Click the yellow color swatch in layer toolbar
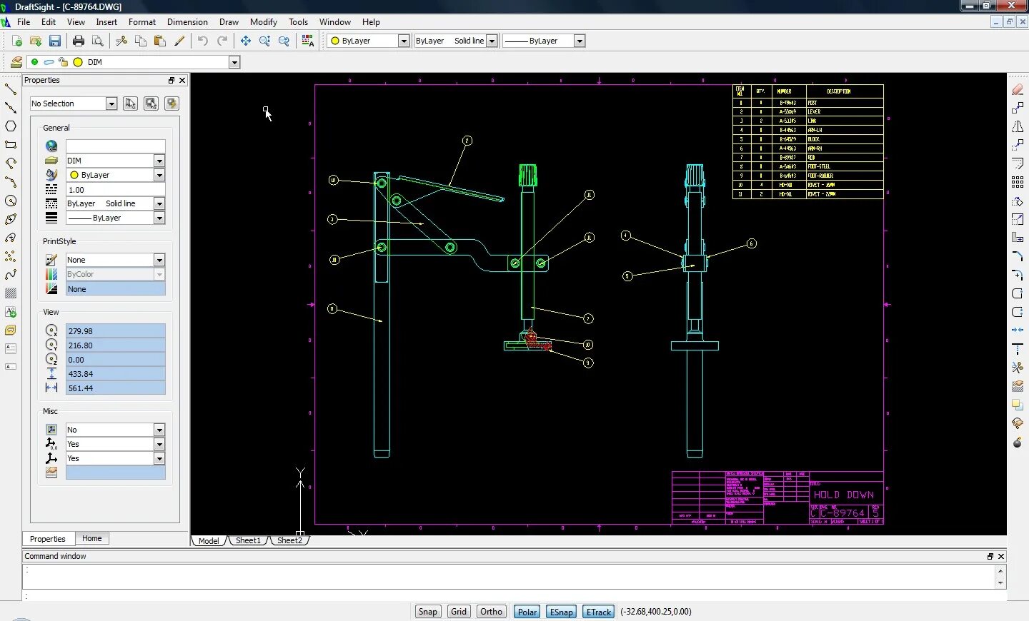The width and height of the screenshot is (1029, 621). (78, 62)
